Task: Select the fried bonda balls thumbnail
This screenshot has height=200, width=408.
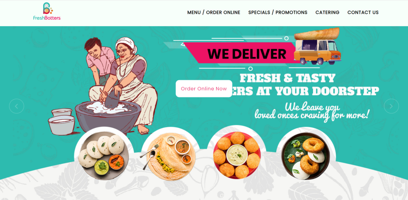Action: coord(236,155)
